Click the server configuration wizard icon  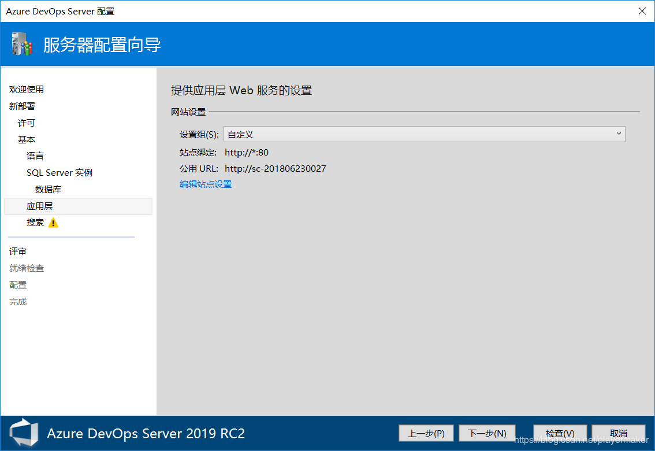click(22, 44)
